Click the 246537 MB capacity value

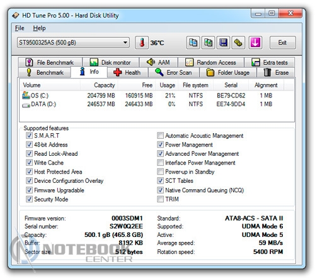tap(101, 104)
